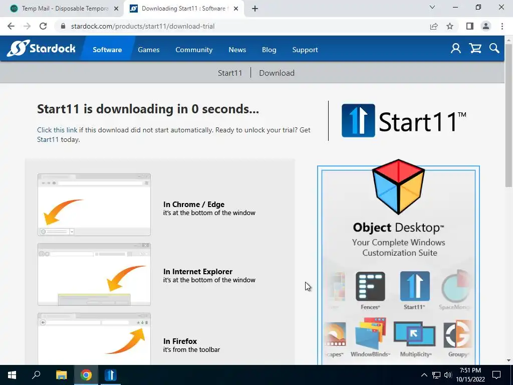This screenshot has width=513, height=385.
Task: Click the Fences icon in Object Desktop
Action: point(370,286)
